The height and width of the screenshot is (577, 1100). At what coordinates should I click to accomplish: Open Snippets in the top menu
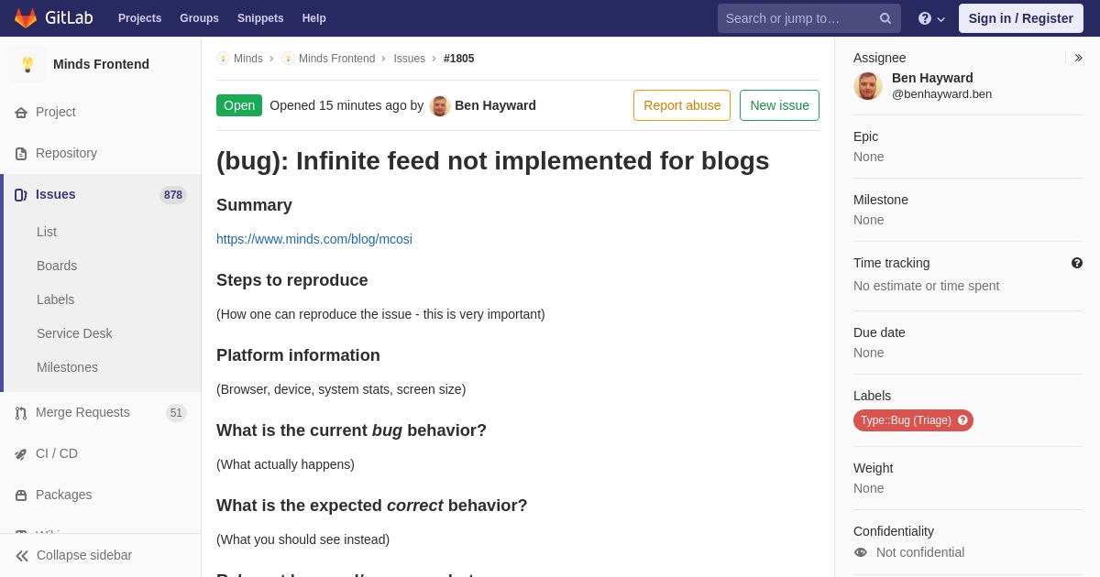click(260, 18)
